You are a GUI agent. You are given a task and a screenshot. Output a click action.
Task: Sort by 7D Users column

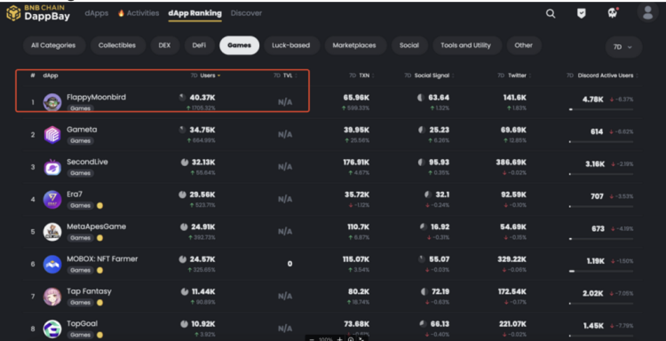(x=206, y=75)
